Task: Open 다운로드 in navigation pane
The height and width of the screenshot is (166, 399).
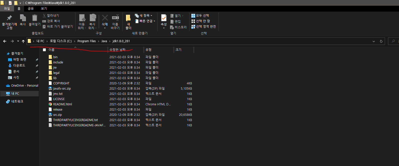Action: click(x=19, y=65)
